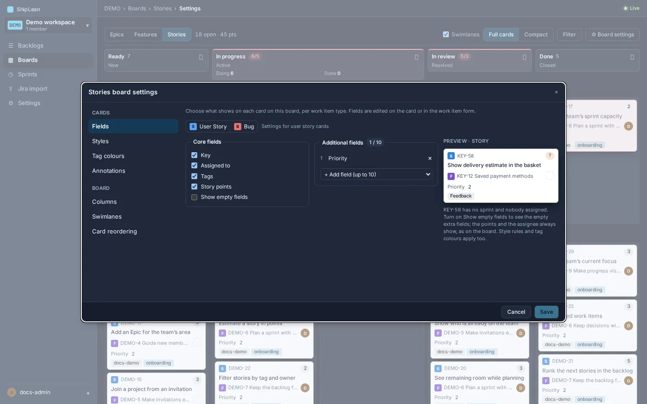Go to Swimlanes board settings

[133, 217]
